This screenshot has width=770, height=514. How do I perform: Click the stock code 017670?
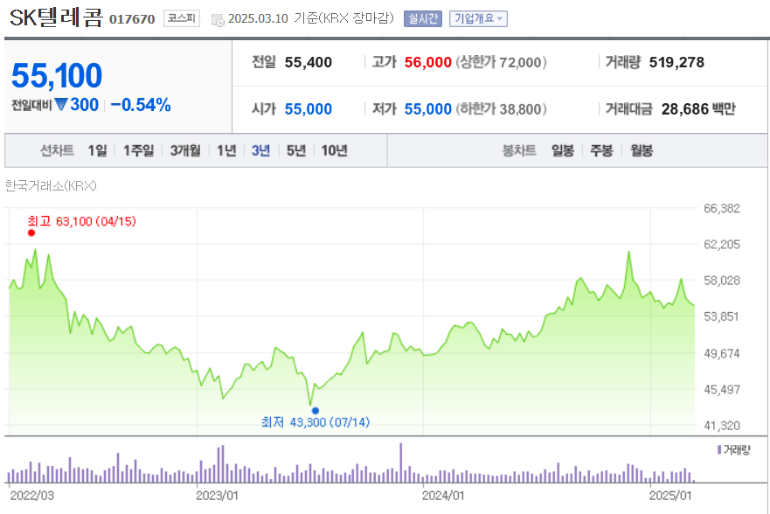[x=132, y=19]
